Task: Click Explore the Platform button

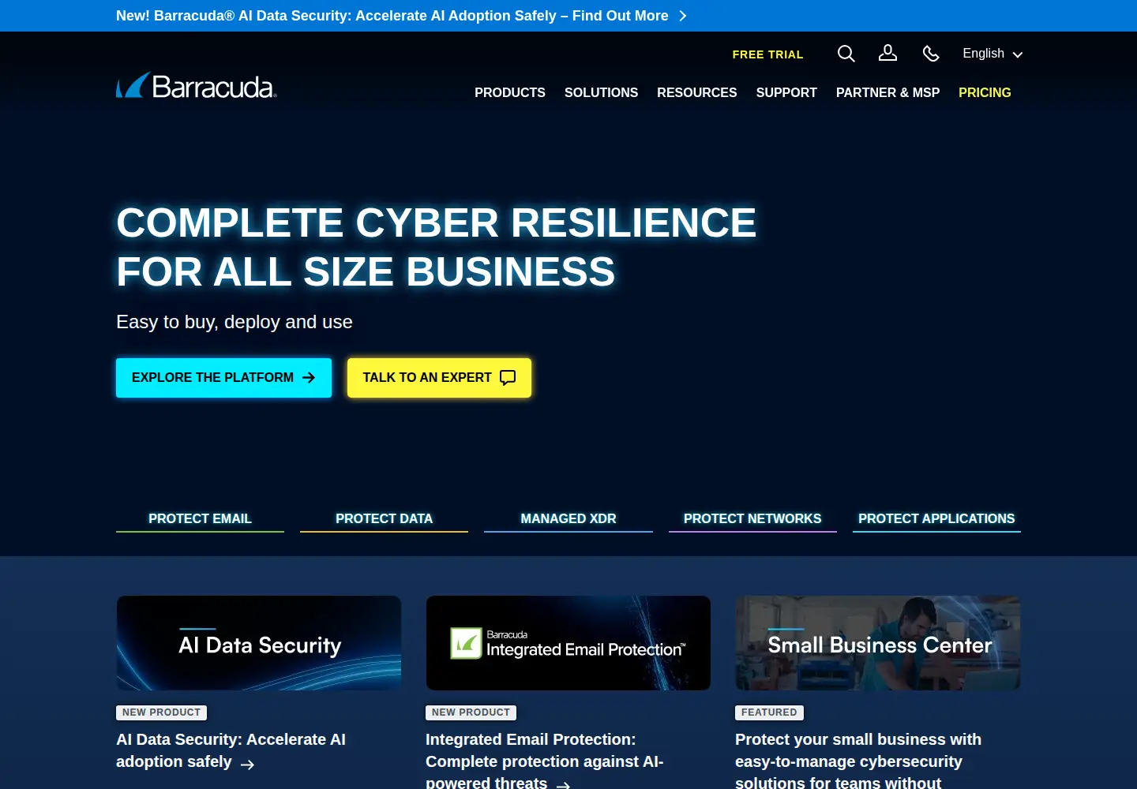Action: [x=223, y=378]
